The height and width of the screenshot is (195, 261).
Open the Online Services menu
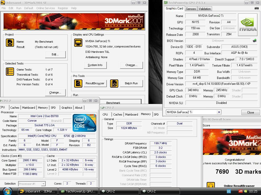[x=45, y=8]
